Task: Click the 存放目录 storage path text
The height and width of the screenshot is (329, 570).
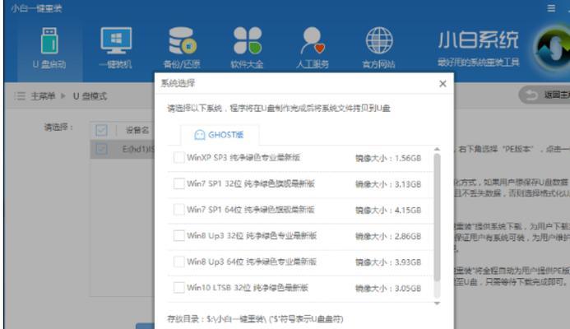Action: pos(255,319)
